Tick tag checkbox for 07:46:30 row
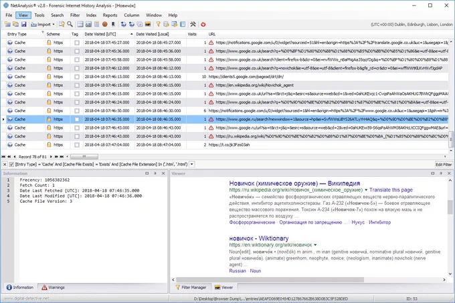Viewport: 455px width, 303px height. (x=77, y=111)
